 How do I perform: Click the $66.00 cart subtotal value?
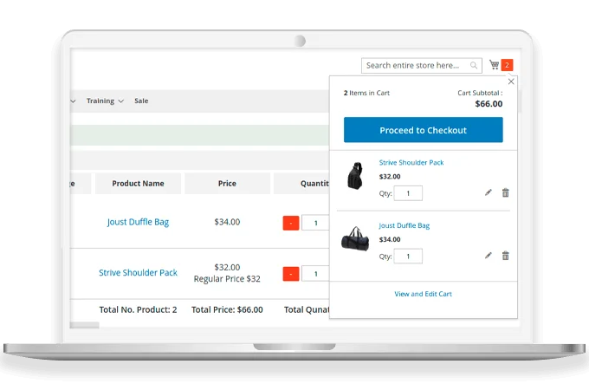point(489,104)
